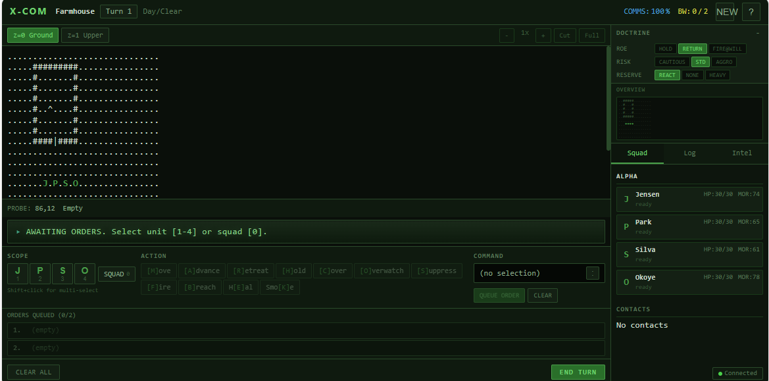This screenshot has width=769, height=381.
Task: Choose the [C]over action
Action: point(332,270)
